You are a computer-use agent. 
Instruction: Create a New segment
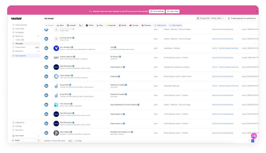pyautogui.click(x=26, y=56)
